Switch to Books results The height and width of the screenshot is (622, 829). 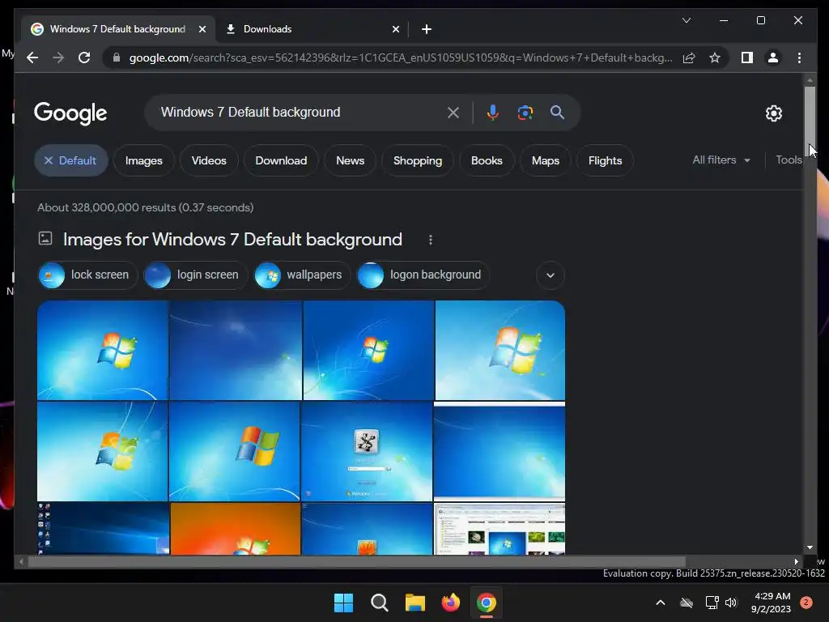coord(487,160)
